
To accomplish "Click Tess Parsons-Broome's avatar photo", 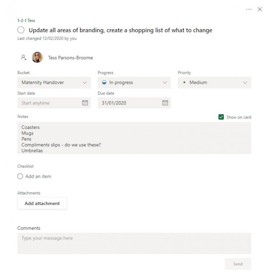I will 37,57.
